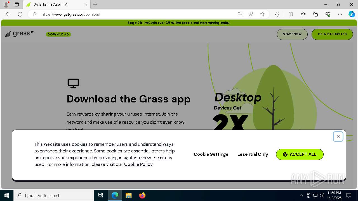358x201 pixels.
Task: Click the DOWNLOAD nav label
Action: click(x=58, y=34)
